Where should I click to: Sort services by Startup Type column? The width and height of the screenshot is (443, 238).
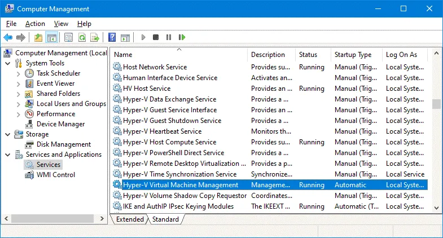tap(353, 55)
